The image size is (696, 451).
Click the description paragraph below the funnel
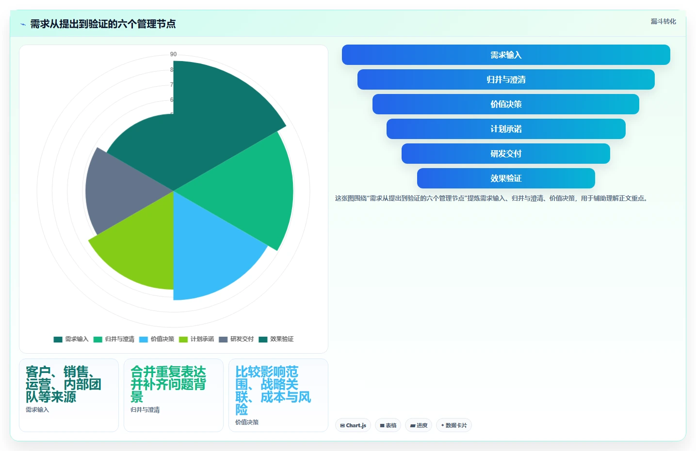[492, 198]
